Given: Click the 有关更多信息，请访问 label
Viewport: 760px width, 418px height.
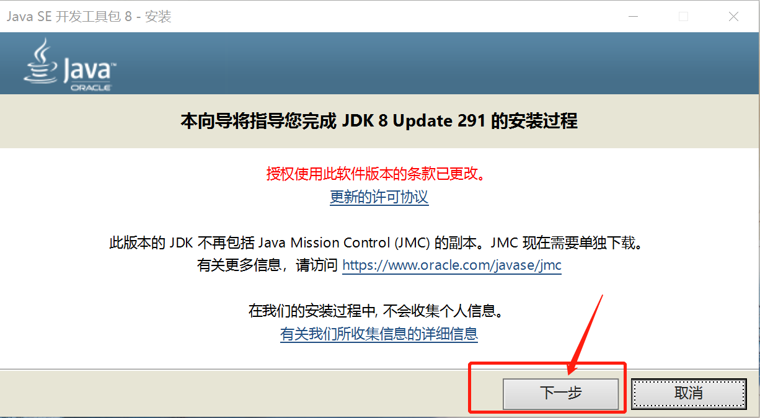Looking at the screenshot, I should point(268,265).
